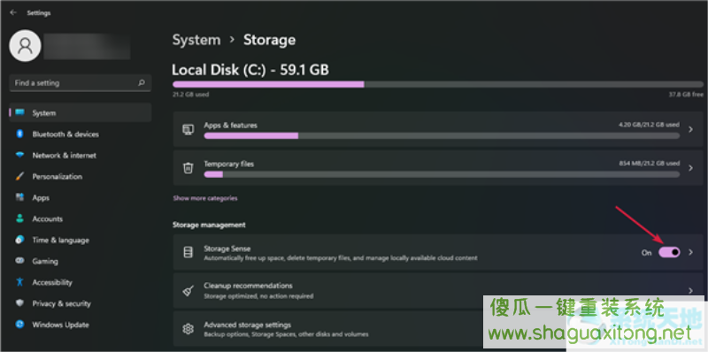Open Storage Sense details via its chevron
The height and width of the screenshot is (352, 708).
[690, 252]
